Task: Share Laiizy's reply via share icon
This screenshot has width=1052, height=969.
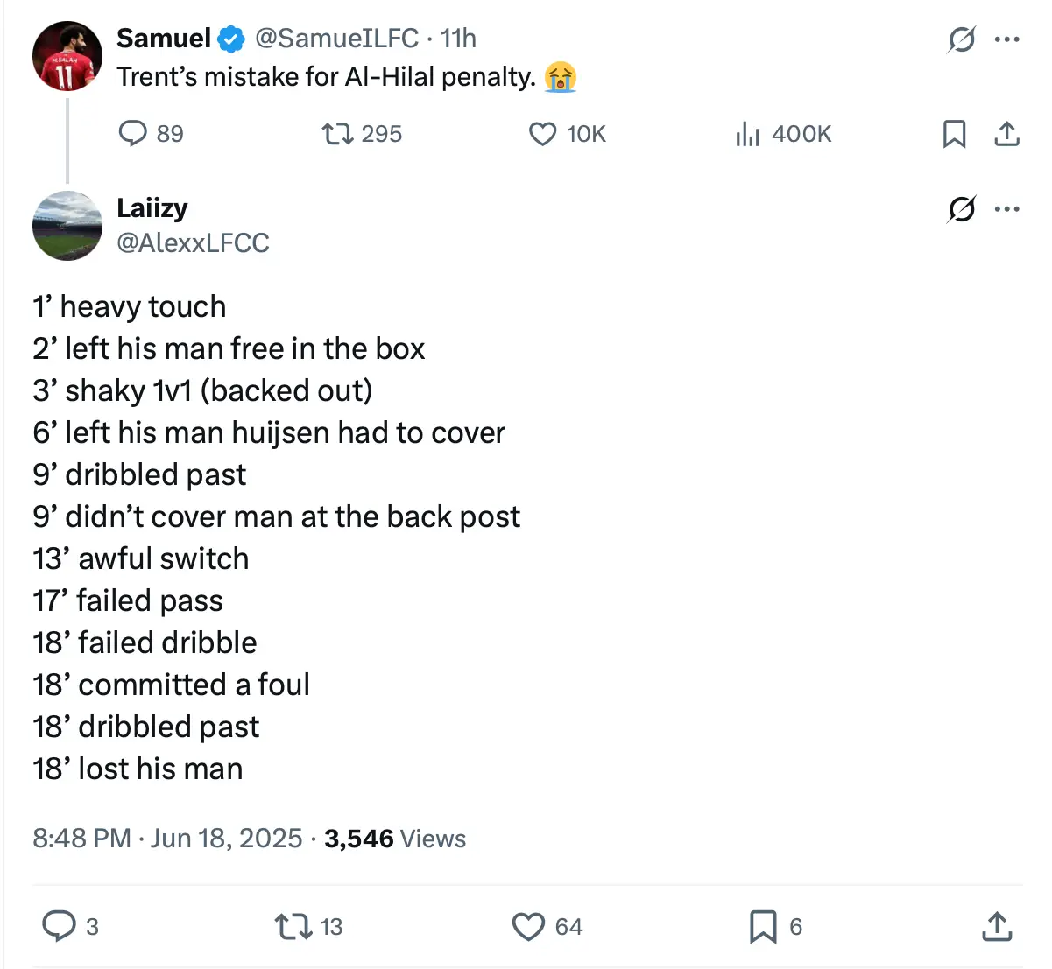Action: (x=997, y=926)
